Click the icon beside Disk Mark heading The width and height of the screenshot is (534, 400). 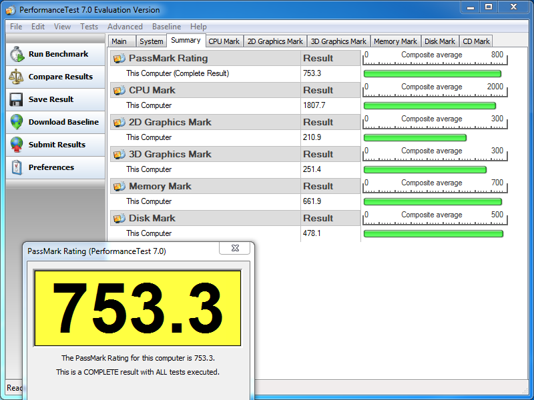coord(119,219)
